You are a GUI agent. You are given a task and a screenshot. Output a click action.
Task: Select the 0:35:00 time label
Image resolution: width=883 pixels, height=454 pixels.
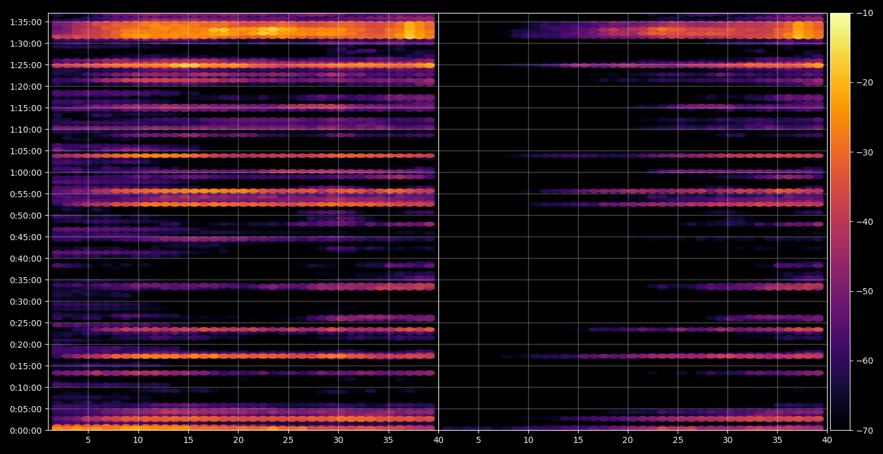coord(26,280)
